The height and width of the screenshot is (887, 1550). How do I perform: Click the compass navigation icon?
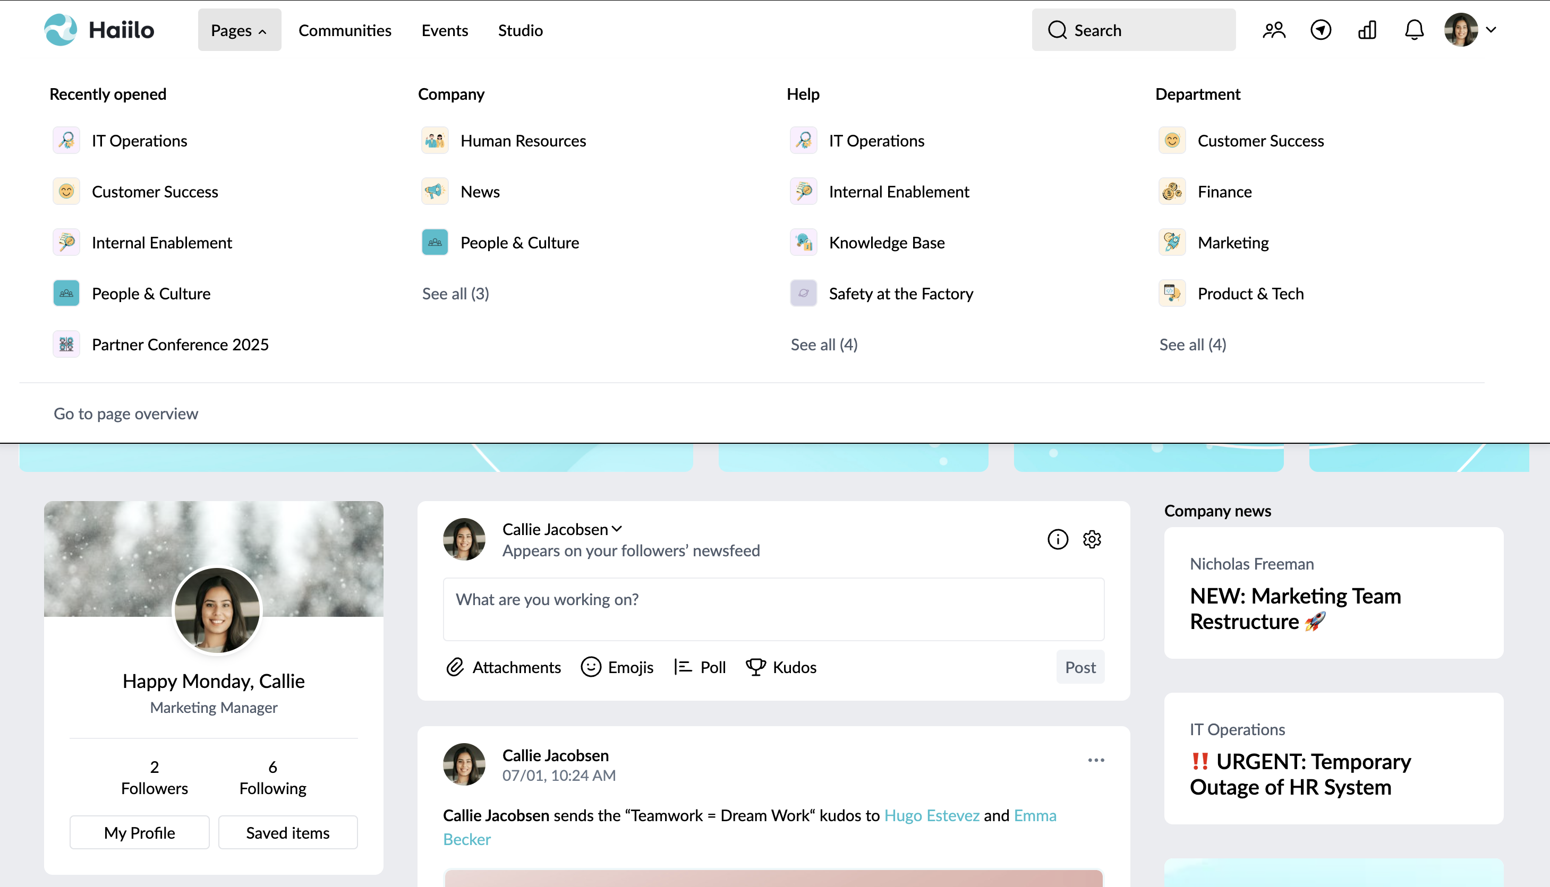(x=1320, y=29)
